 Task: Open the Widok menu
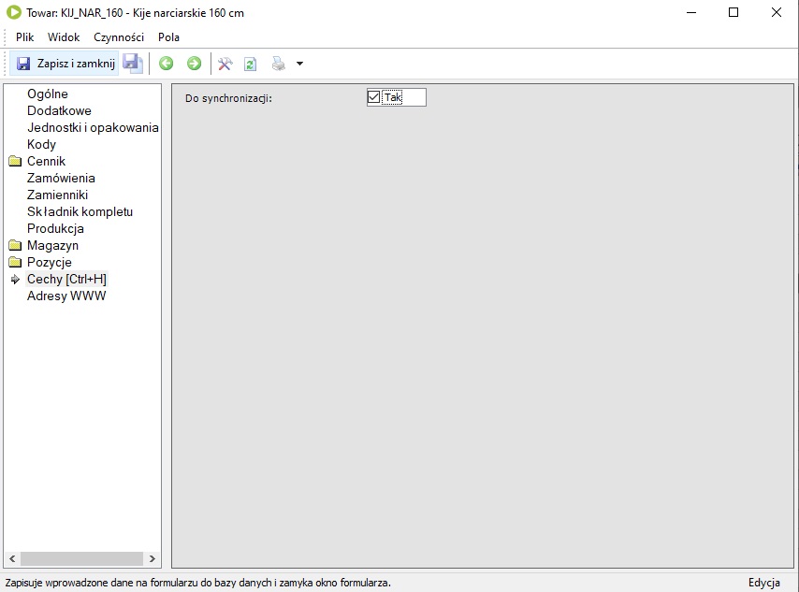64,37
